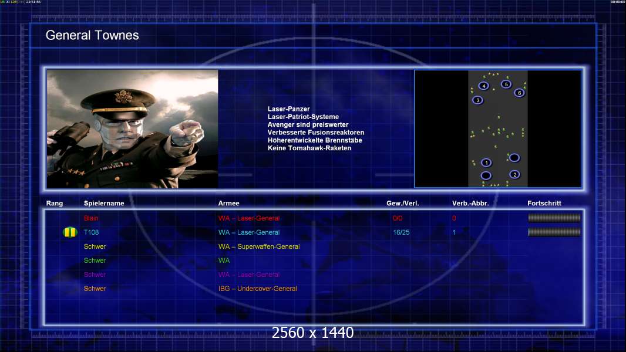Click purple WA – Laser-General army text
The image size is (626, 352).
point(249,275)
